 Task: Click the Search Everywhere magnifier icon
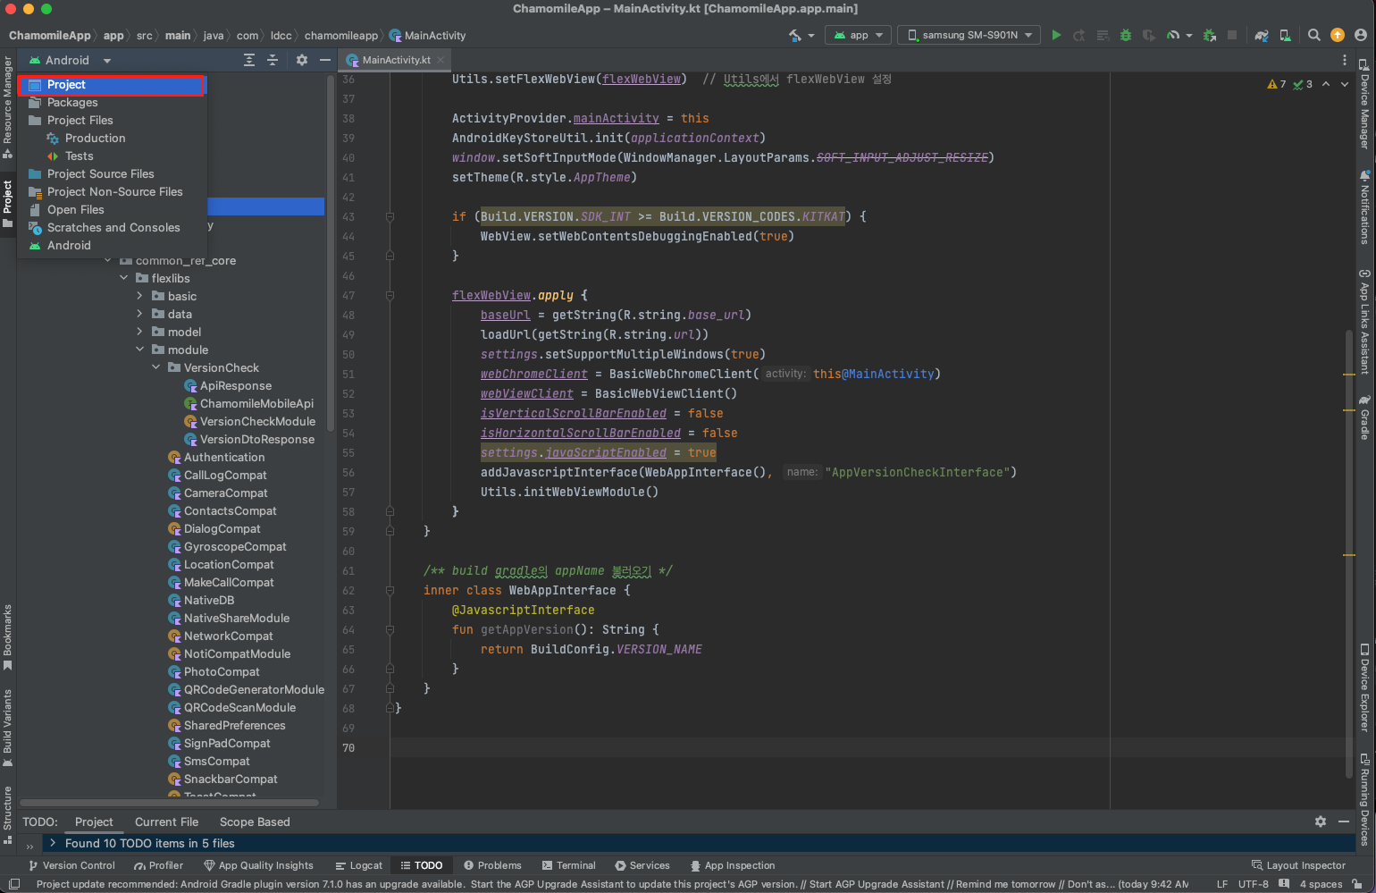(x=1313, y=35)
